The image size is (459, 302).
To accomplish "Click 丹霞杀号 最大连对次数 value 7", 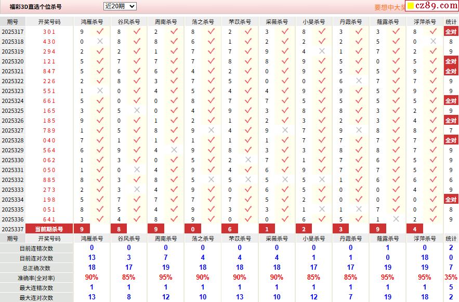I will [x=350, y=297].
